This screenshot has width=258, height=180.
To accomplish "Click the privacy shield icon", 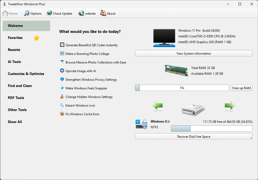I will [62, 79].
